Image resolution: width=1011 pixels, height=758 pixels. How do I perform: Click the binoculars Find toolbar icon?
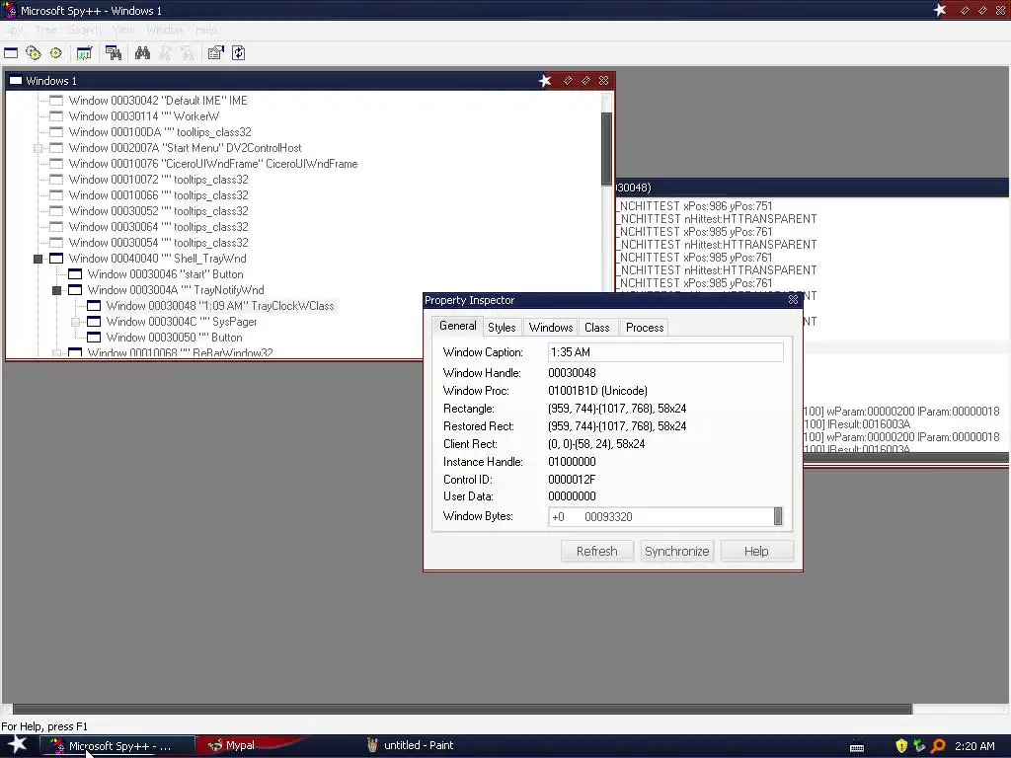(142, 53)
